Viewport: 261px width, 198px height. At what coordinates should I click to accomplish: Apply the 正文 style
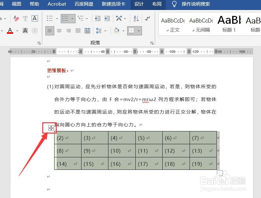(x=173, y=23)
